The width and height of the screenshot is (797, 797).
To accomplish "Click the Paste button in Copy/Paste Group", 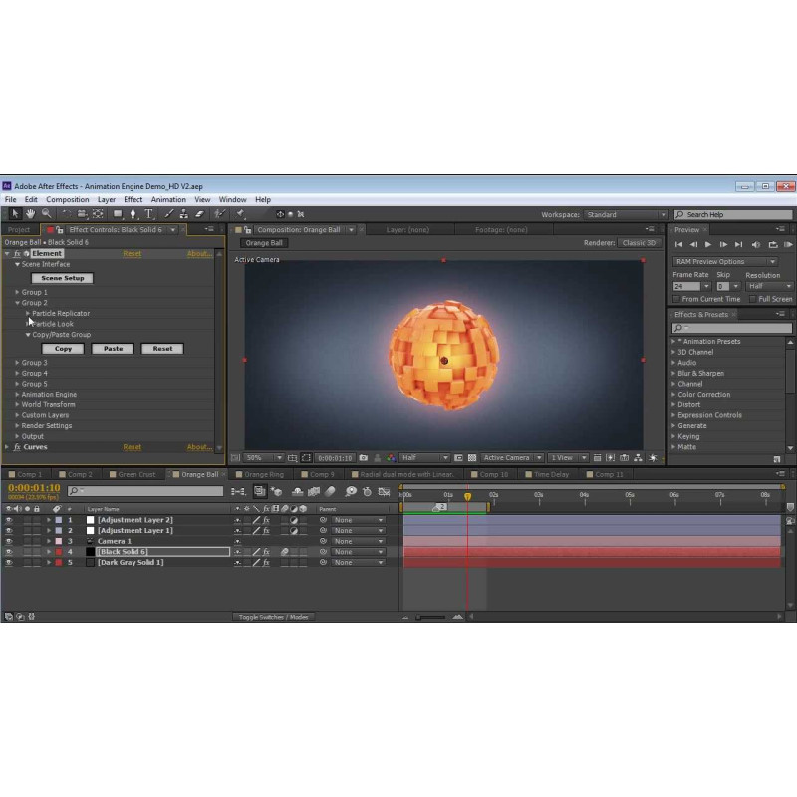I will [113, 349].
